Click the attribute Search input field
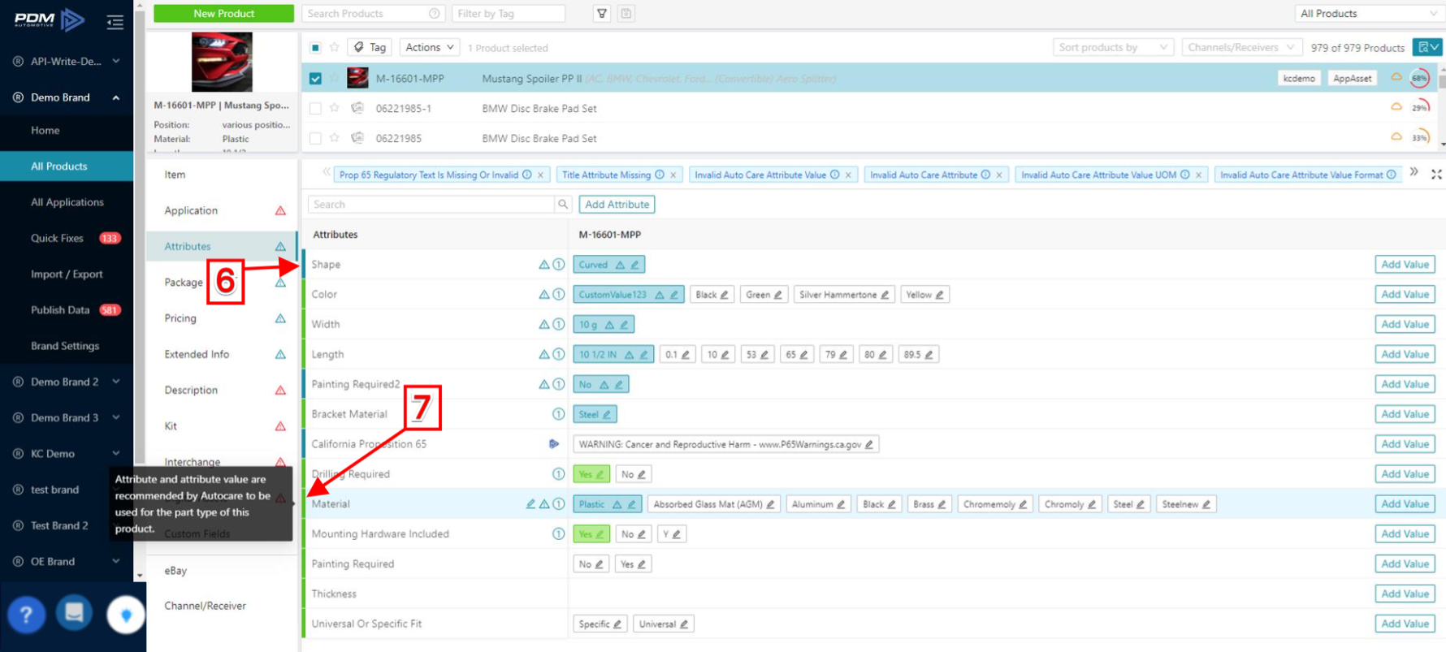This screenshot has width=1446, height=652. tap(431, 204)
